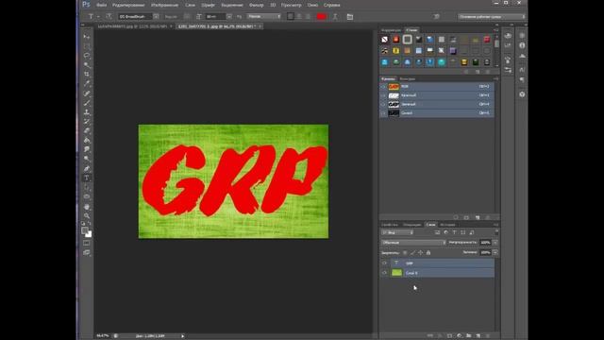Click the Warp Text icon in options bar
The height and width of the screenshot is (340, 604).
[335, 17]
